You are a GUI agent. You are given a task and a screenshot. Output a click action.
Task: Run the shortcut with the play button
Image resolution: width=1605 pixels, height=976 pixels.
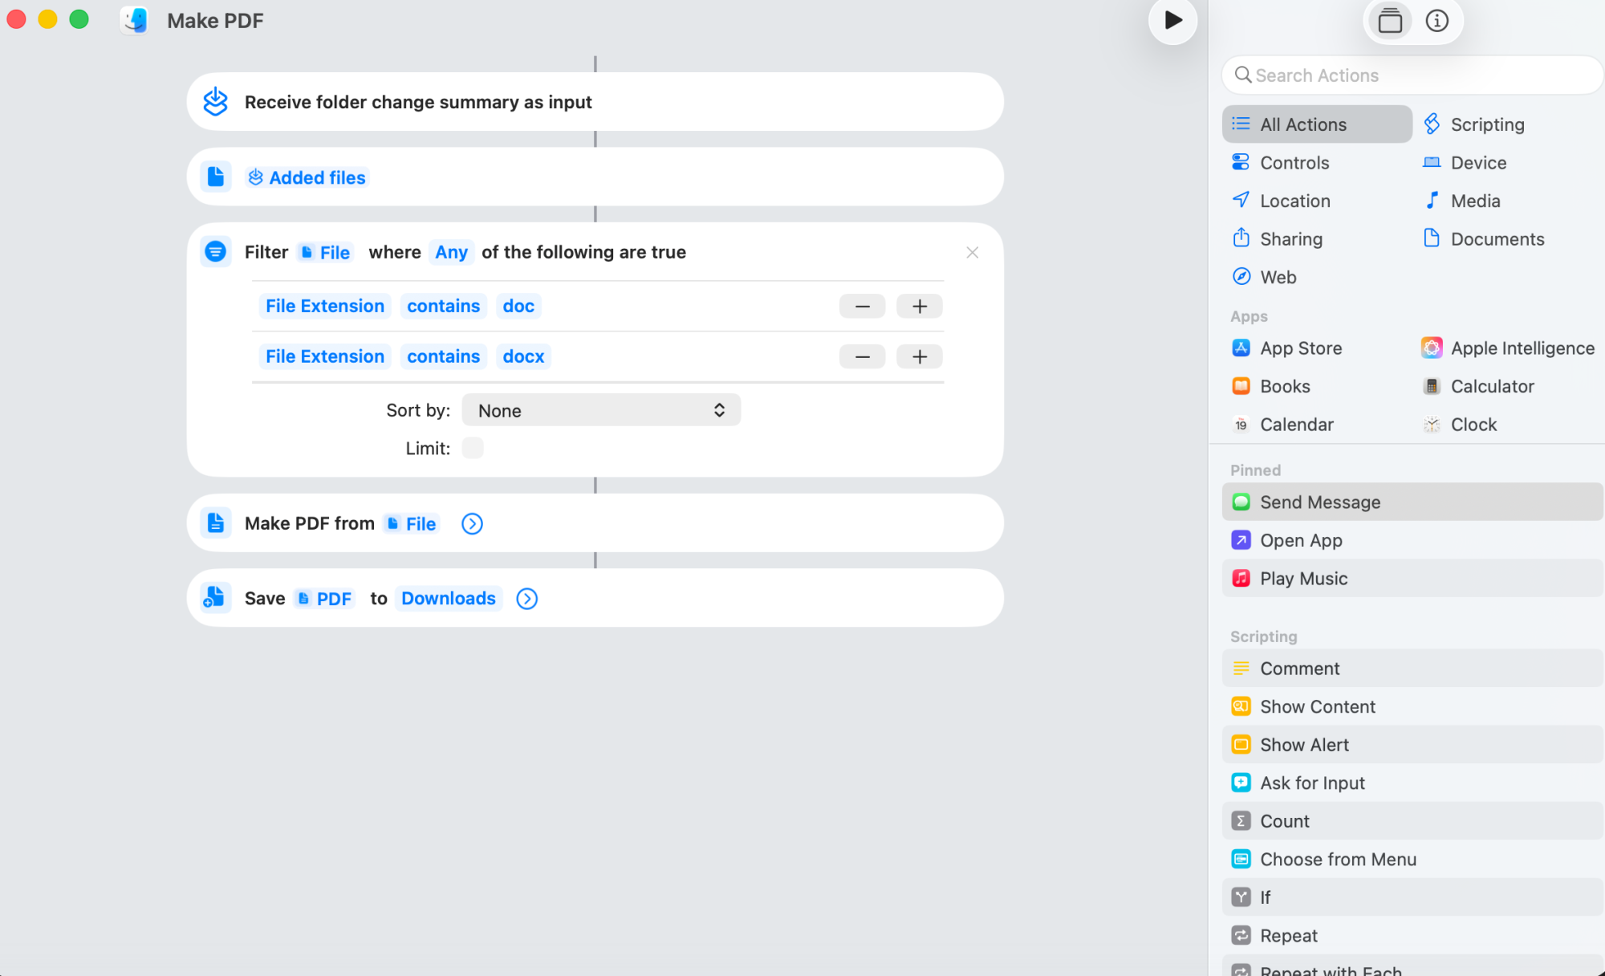coord(1172,21)
